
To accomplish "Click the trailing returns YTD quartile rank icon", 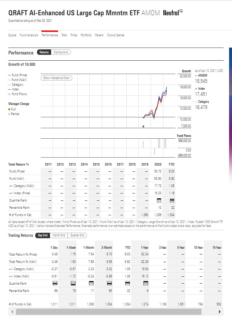I will pyautogui.click(x=127, y=284).
